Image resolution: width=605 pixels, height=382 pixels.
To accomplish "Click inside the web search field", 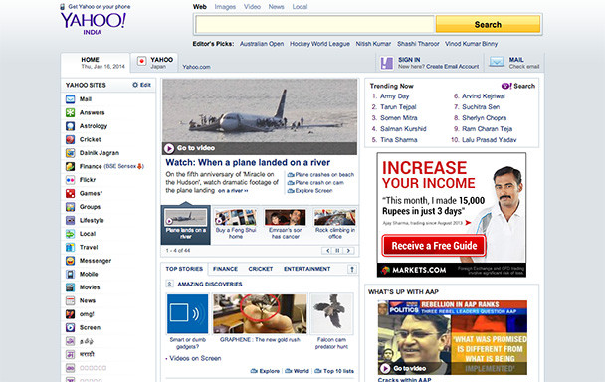I will click(x=314, y=24).
